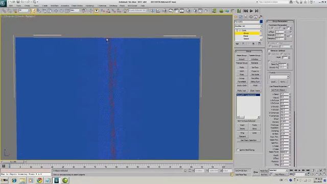Open the reference coordinate system dropdown
The image size is (327, 184).
76,10
